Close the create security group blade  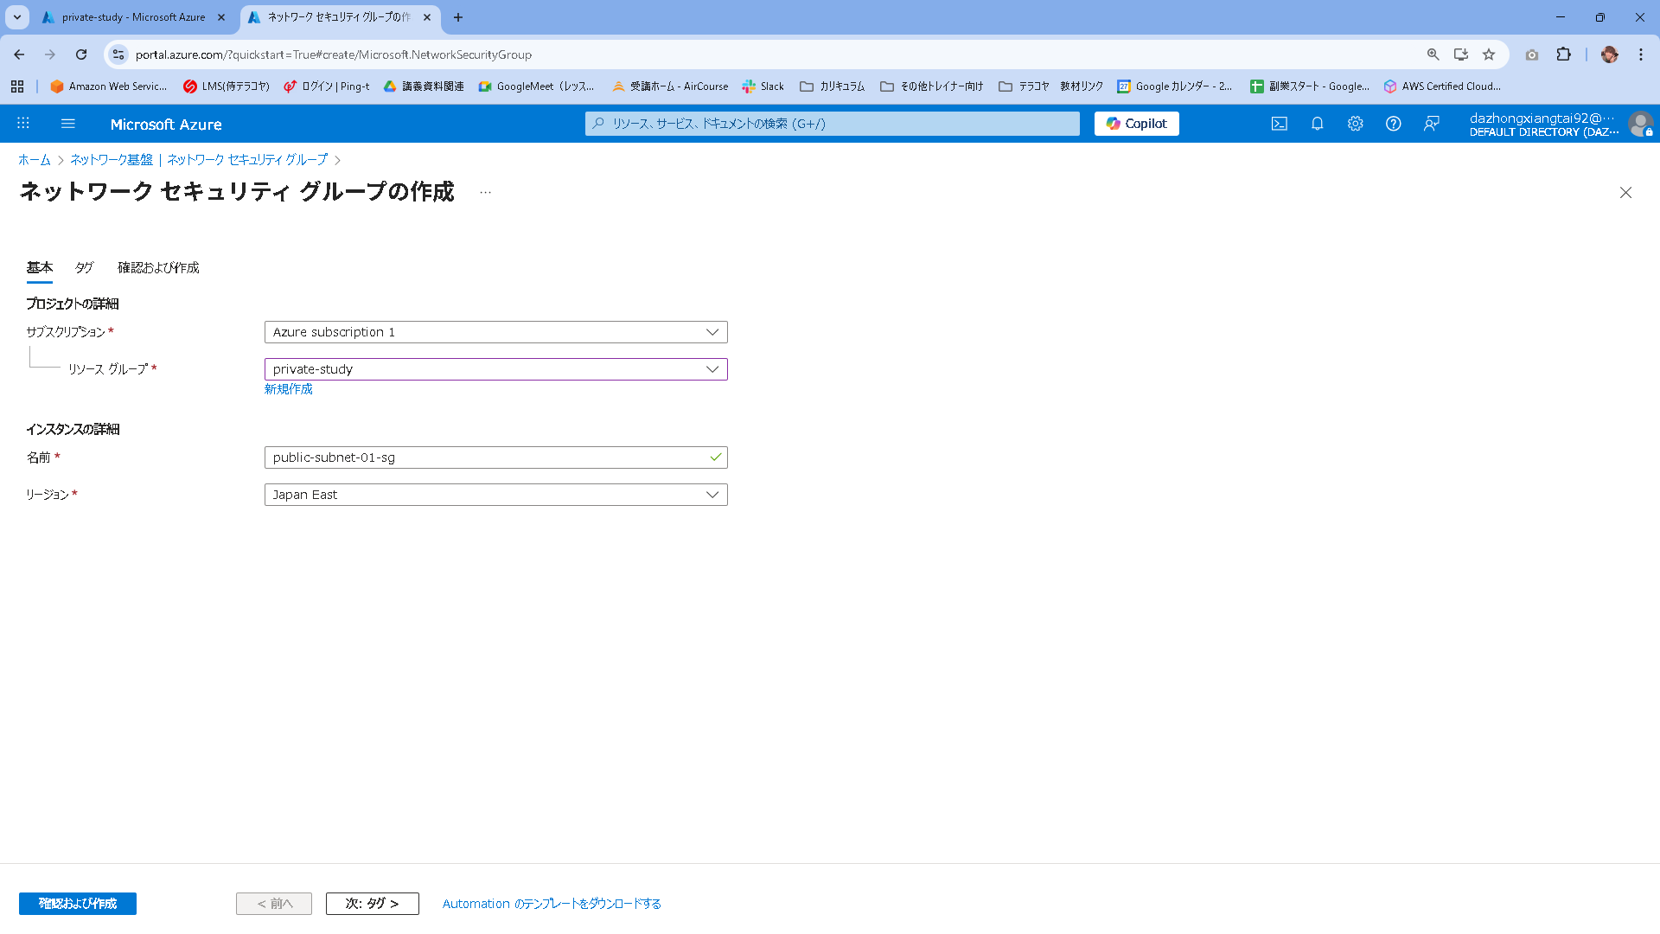click(1625, 193)
